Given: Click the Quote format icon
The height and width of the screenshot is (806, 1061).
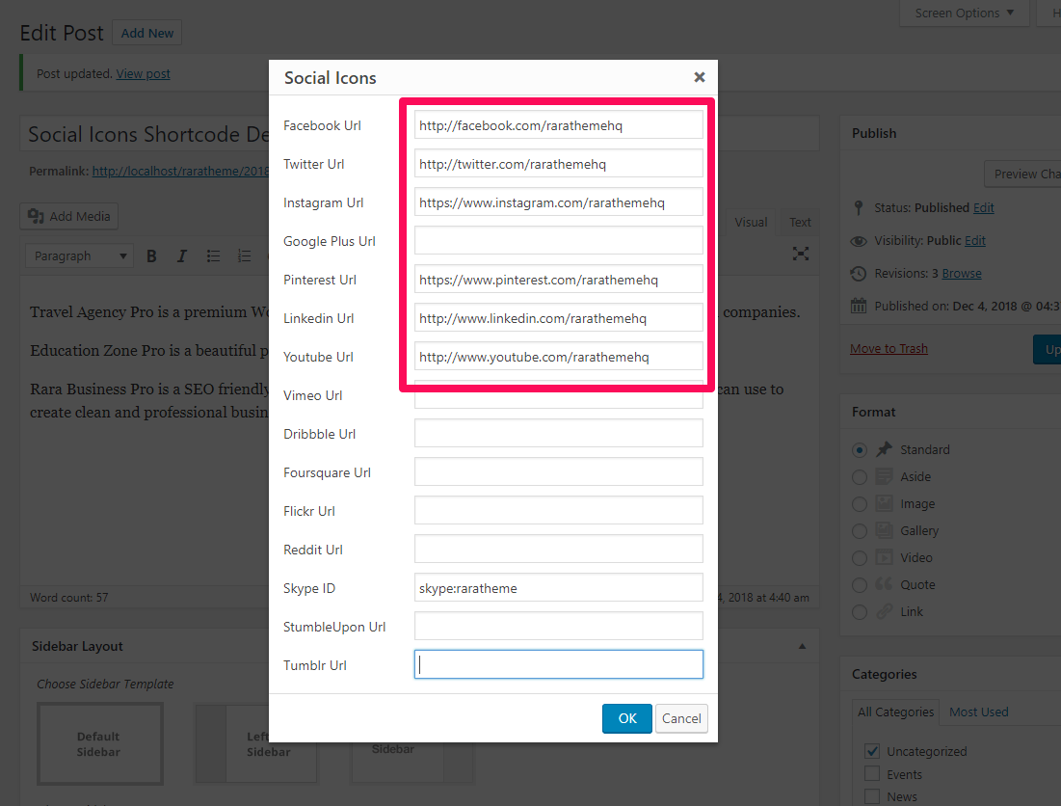Looking at the screenshot, I should click(x=885, y=584).
